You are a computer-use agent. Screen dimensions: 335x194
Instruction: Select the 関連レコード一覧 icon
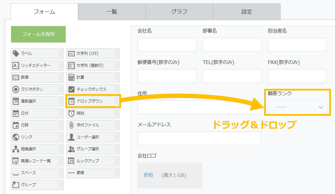16,161
